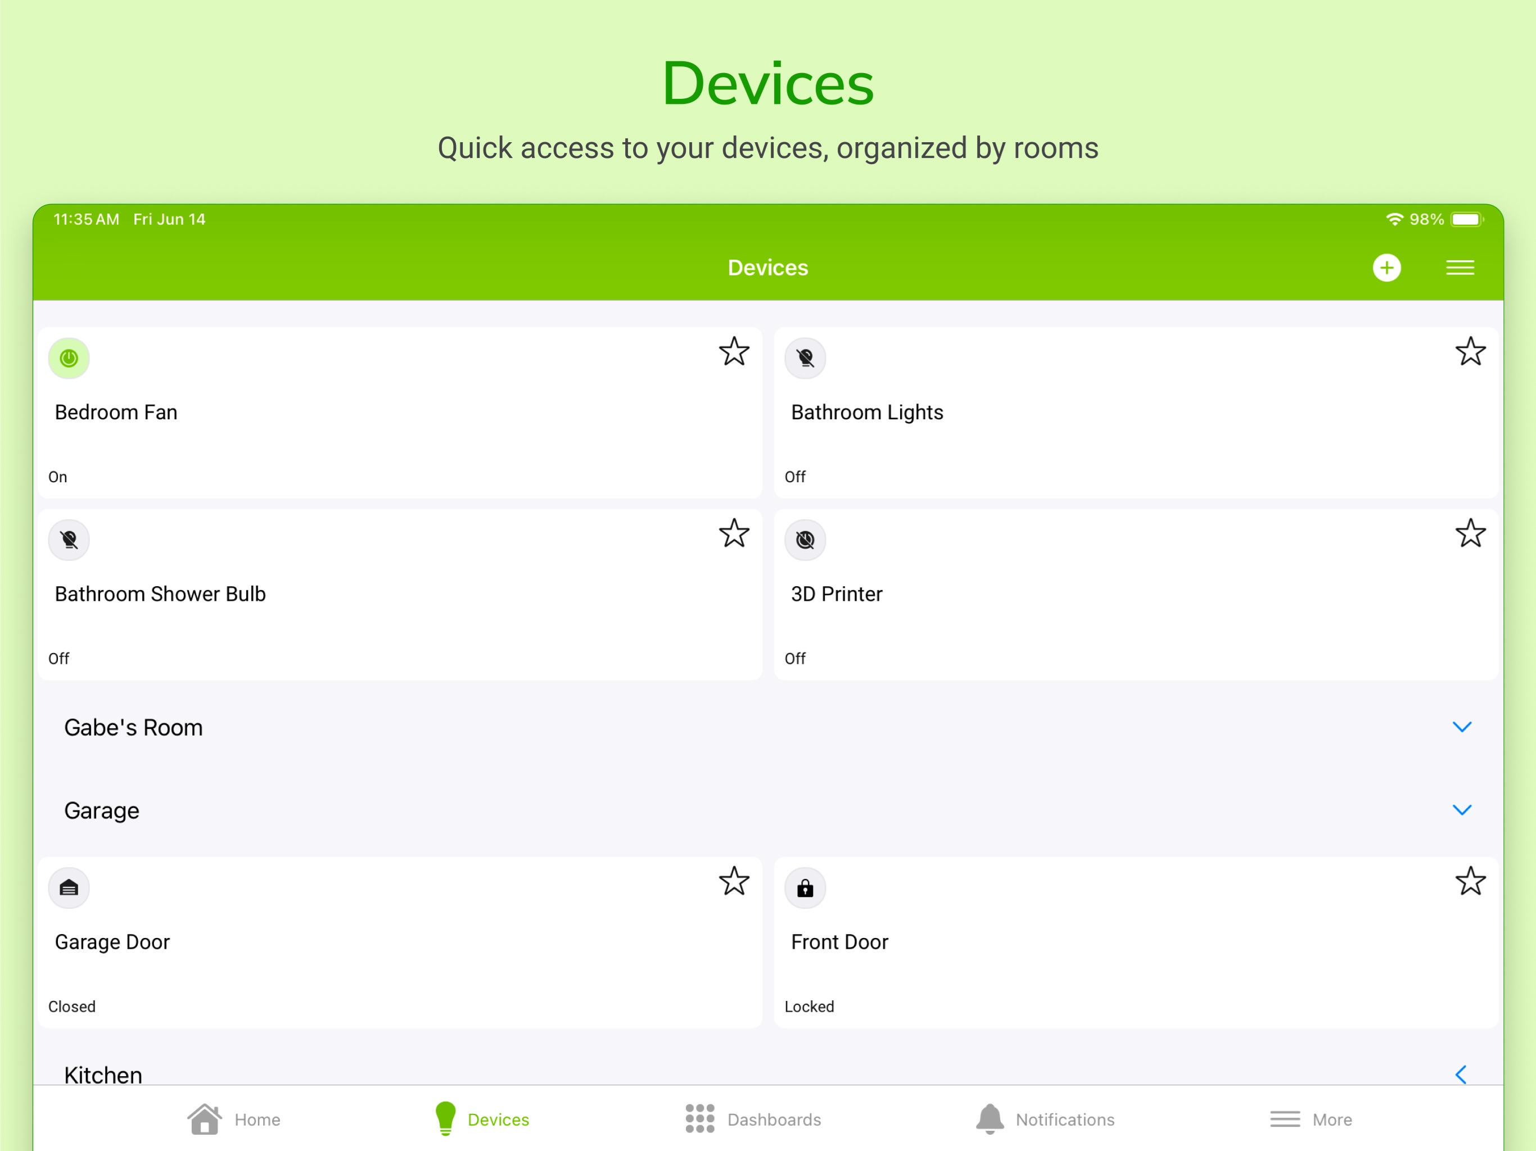
Task: Select the Devices tab
Action: pos(482,1119)
